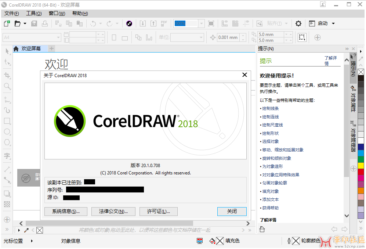Open Options with the gear icon
The height and width of the screenshot is (249, 366).
pos(298,24)
